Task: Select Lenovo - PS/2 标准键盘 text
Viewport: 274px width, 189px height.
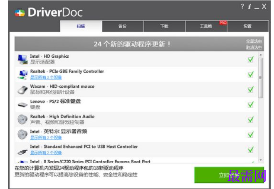Action: (x=55, y=101)
